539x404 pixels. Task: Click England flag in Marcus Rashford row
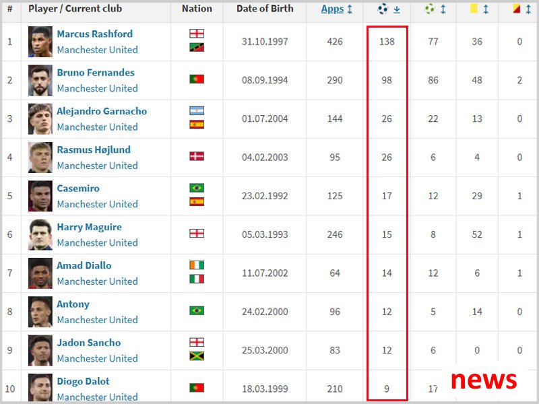197,33
